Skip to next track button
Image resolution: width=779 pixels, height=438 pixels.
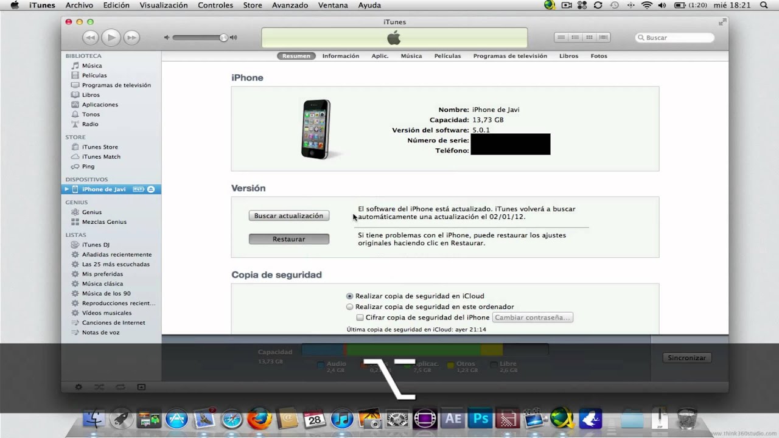pos(131,38)
